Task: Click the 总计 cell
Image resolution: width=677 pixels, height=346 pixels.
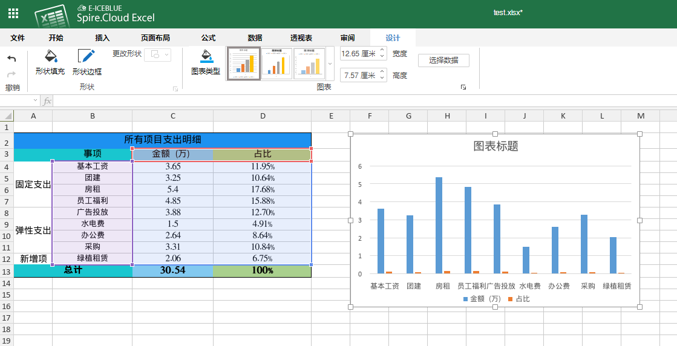Action: click(x=73, y=270)
